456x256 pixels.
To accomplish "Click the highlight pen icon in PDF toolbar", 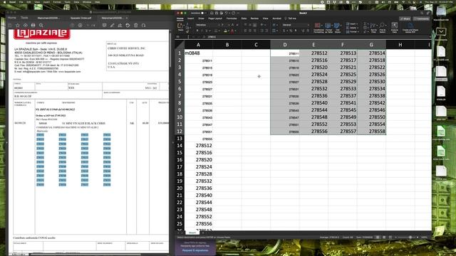I will coord(113,26).
